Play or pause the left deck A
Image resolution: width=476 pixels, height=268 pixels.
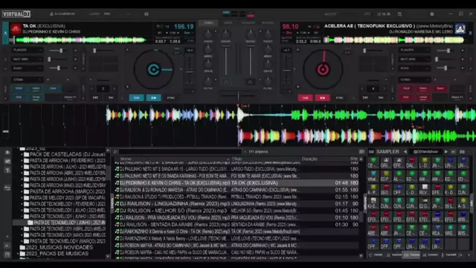point(154,98)
